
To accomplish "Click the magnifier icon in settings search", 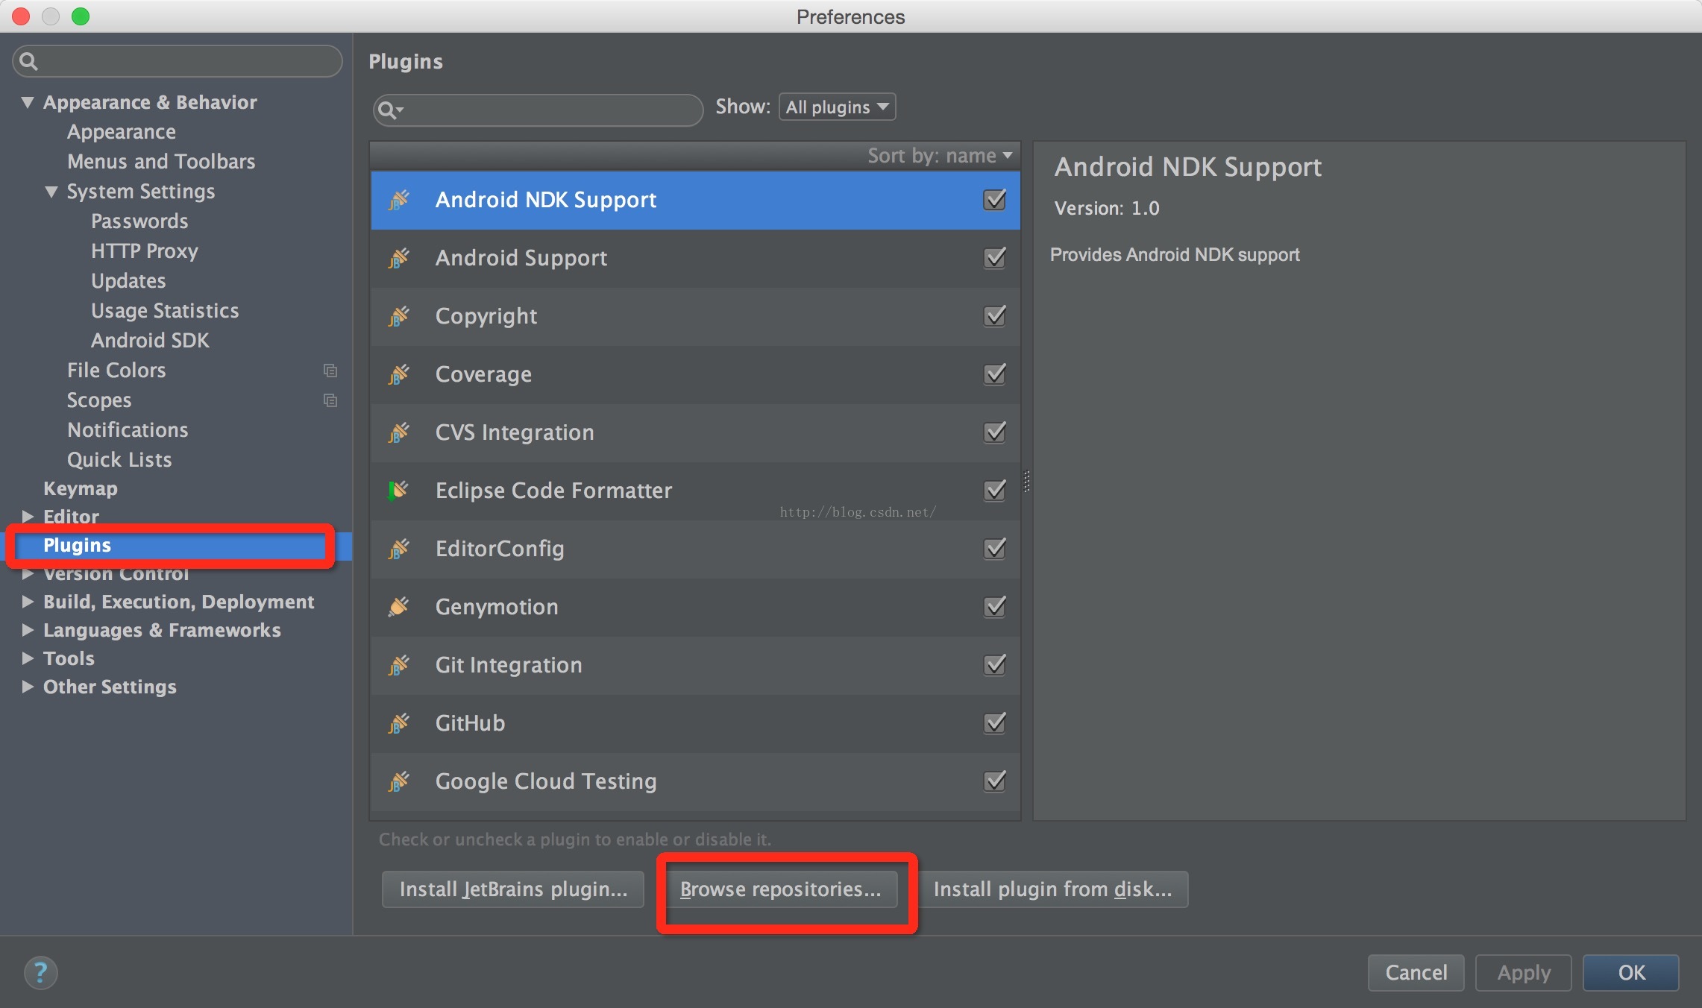I will [28, 61].
